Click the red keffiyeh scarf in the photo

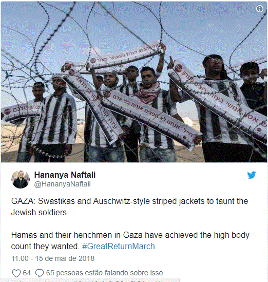[x=148, y=92]
